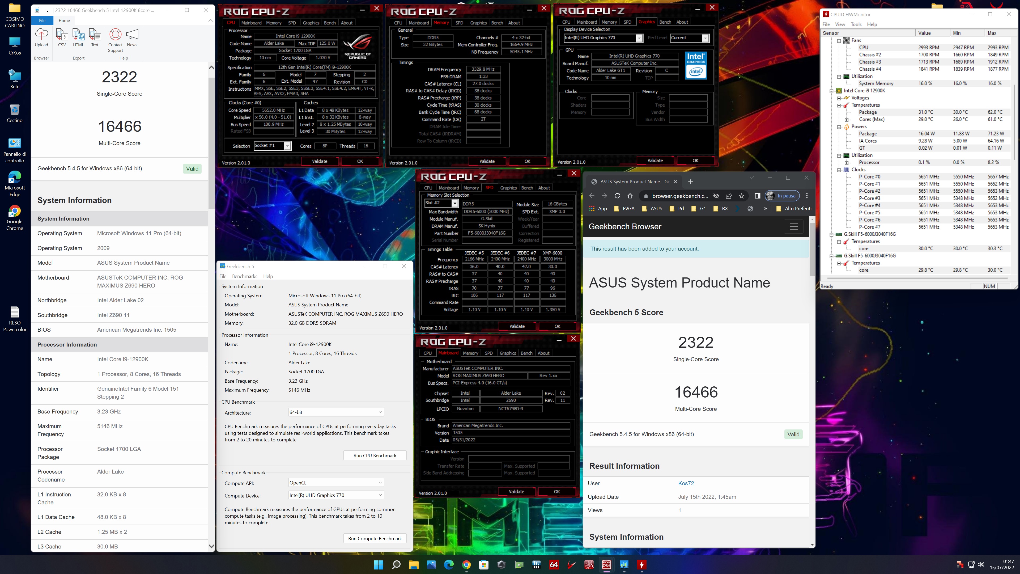The width and height of the screenshot is (1020, 574).
Task: Open Chrome three-dot menu
Action: [807, 196]
